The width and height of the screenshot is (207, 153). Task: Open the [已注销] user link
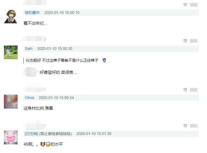[31, 134]
